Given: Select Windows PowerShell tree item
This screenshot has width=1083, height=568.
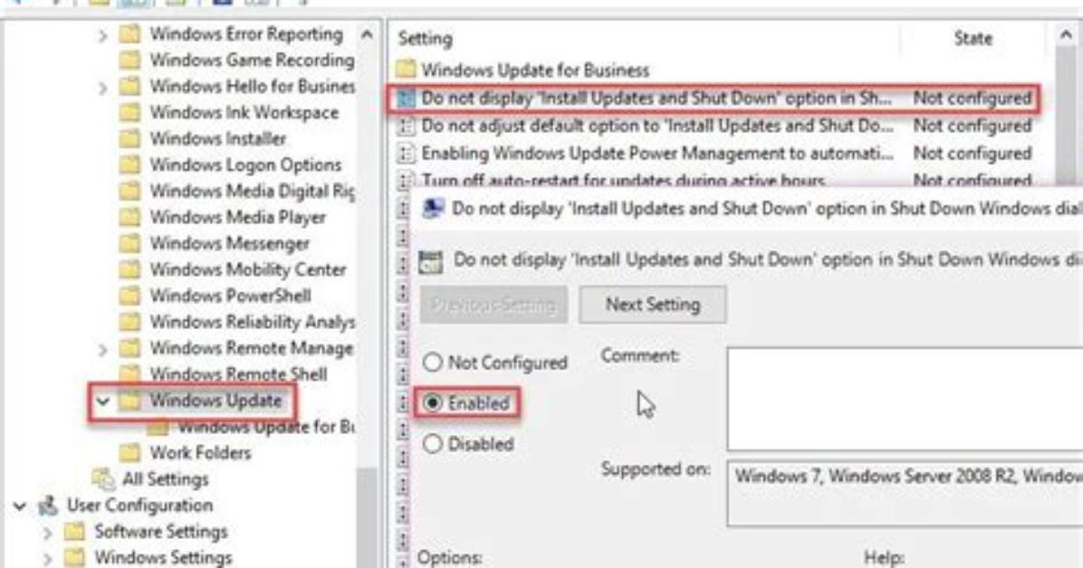Looking at the screenshot, I should point(231,296).
